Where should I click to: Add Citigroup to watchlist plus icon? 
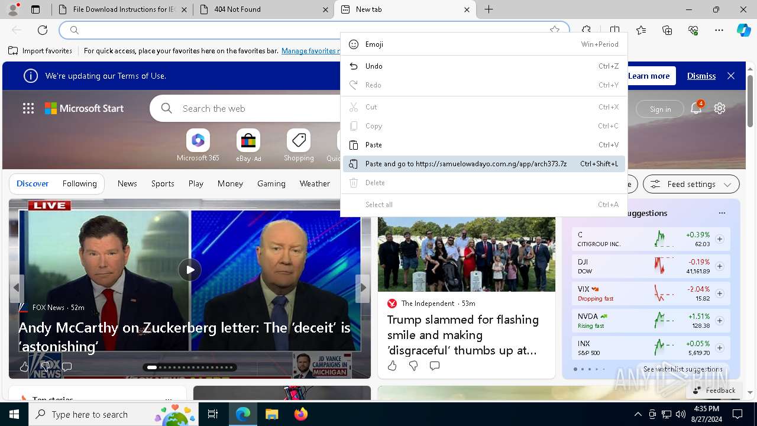pos(720,239)
